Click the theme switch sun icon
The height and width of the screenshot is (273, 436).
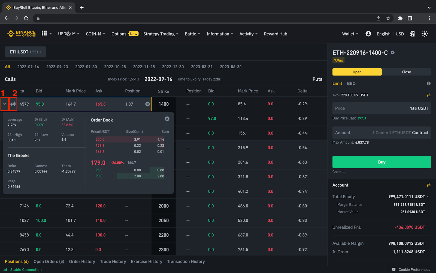(425, 34)
